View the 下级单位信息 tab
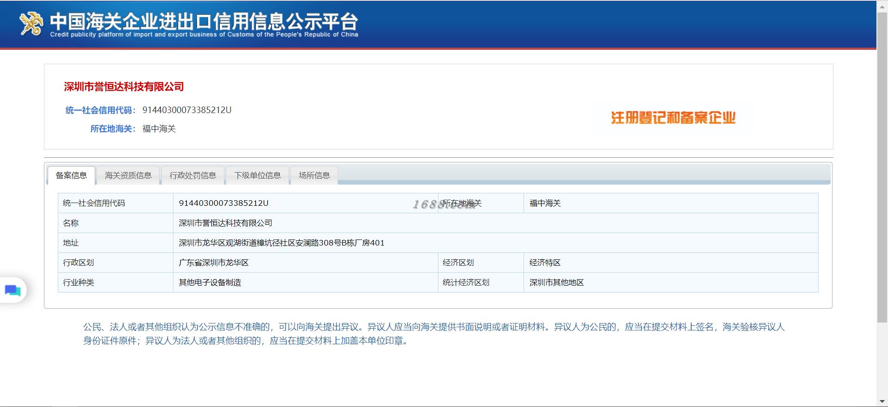This screenshot has height=407, width=888. (258, 175)
